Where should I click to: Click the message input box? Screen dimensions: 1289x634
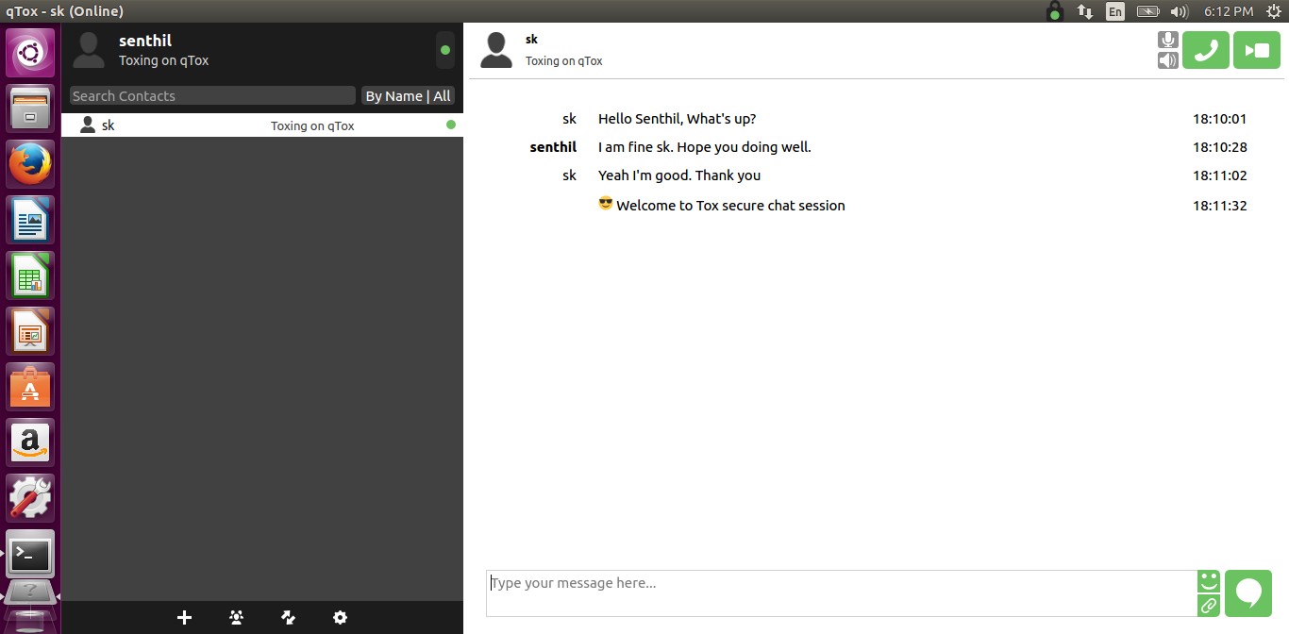pos(841,592)
